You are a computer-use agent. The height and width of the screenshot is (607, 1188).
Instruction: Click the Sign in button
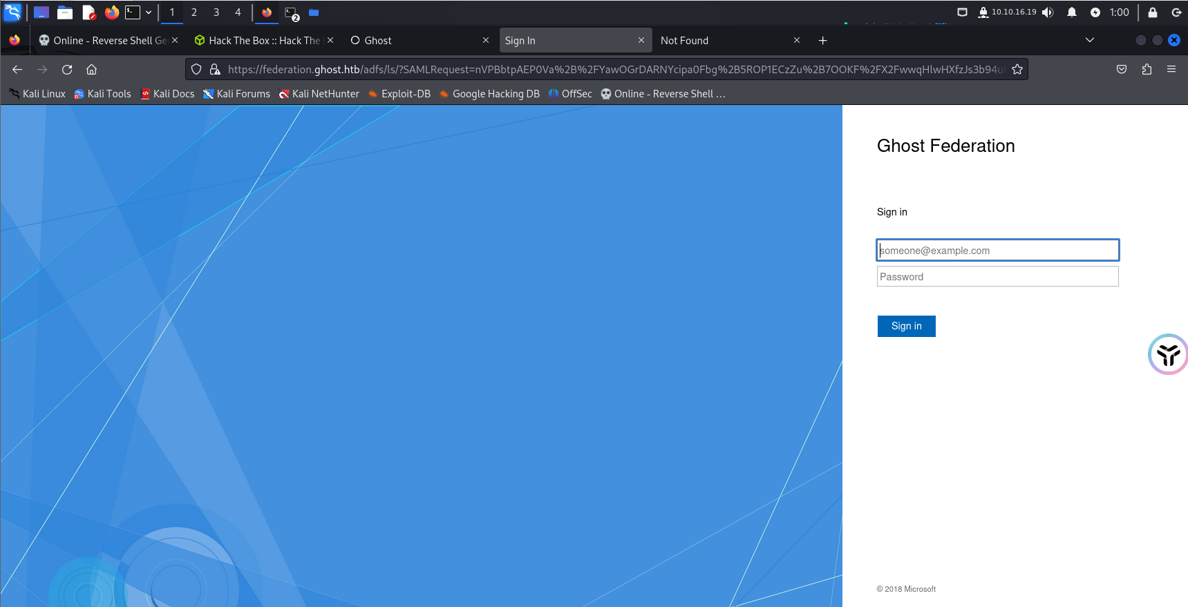coord(906,326)
